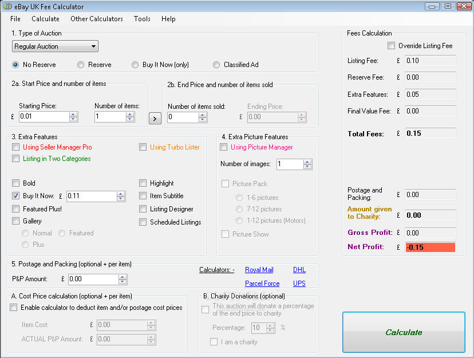Increase Number of images spinner
The image size is (474, 358).
307,162
